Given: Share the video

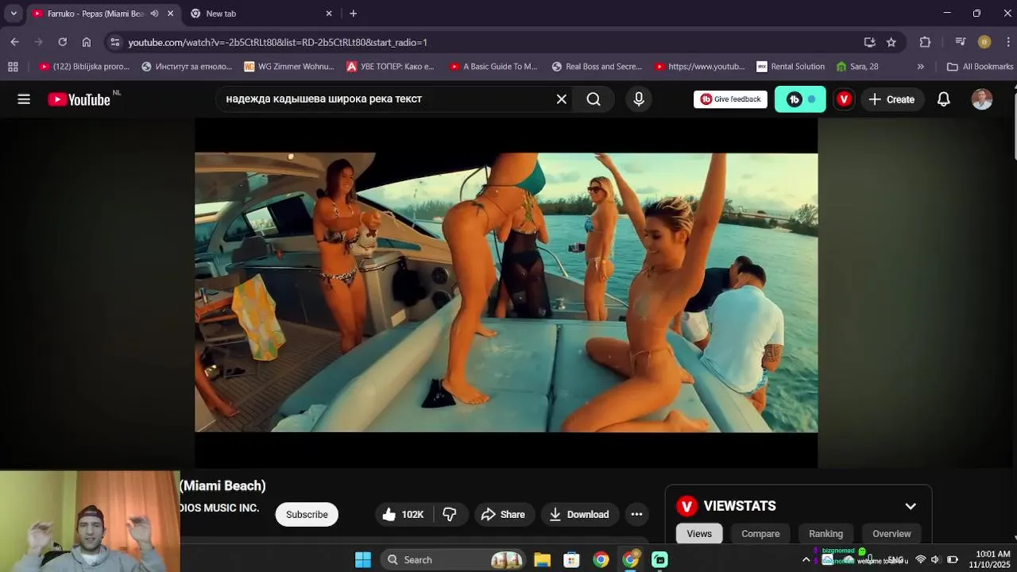Looking at the screenshot, I should click(503, 515).
